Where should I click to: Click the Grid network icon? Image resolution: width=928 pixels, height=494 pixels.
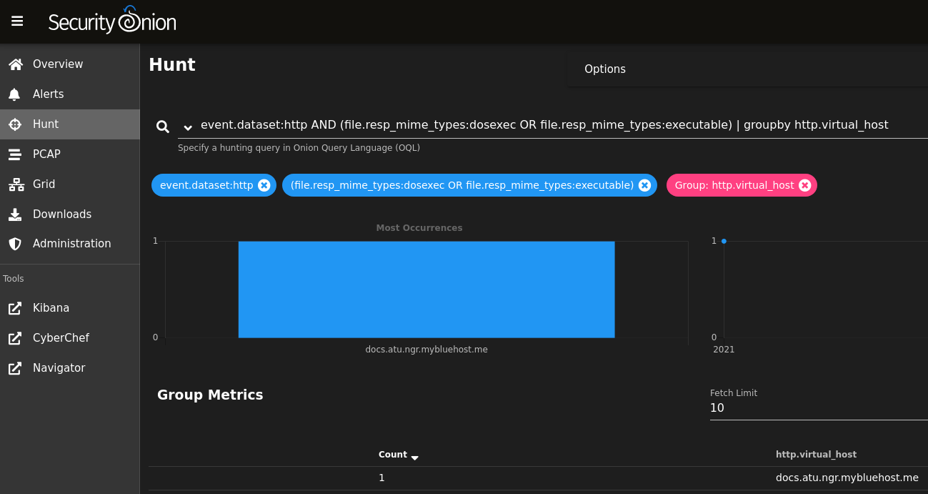15,184
